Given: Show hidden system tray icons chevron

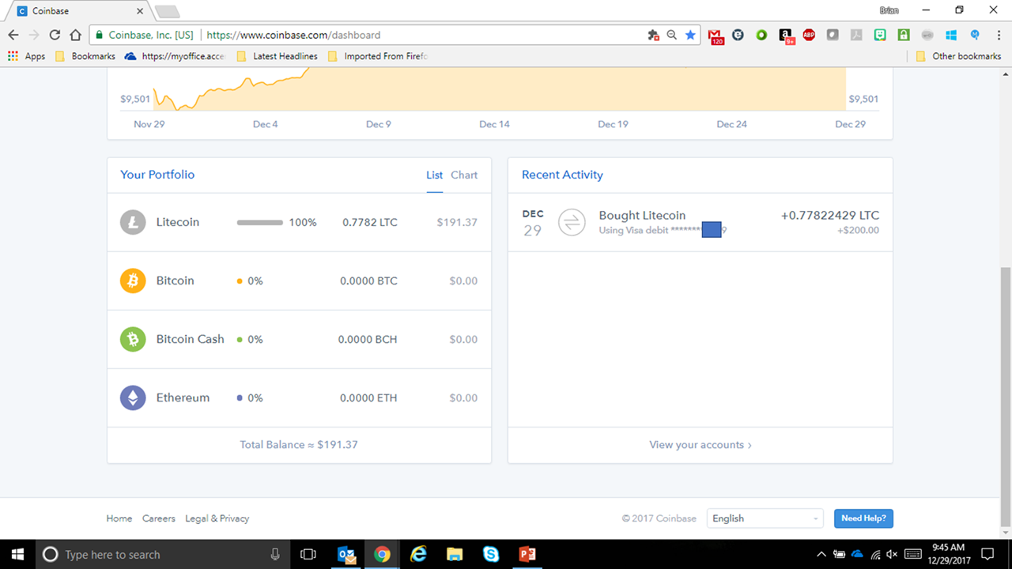Looking at the screenshot, I should point(821,554).
